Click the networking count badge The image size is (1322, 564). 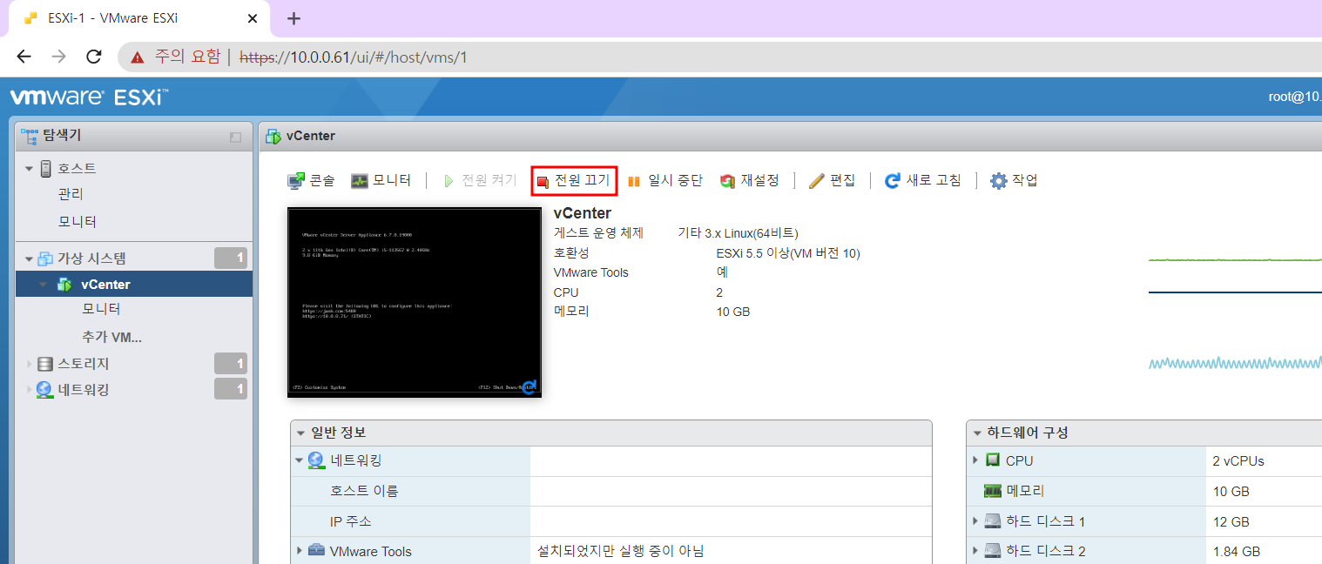point(231,389)
